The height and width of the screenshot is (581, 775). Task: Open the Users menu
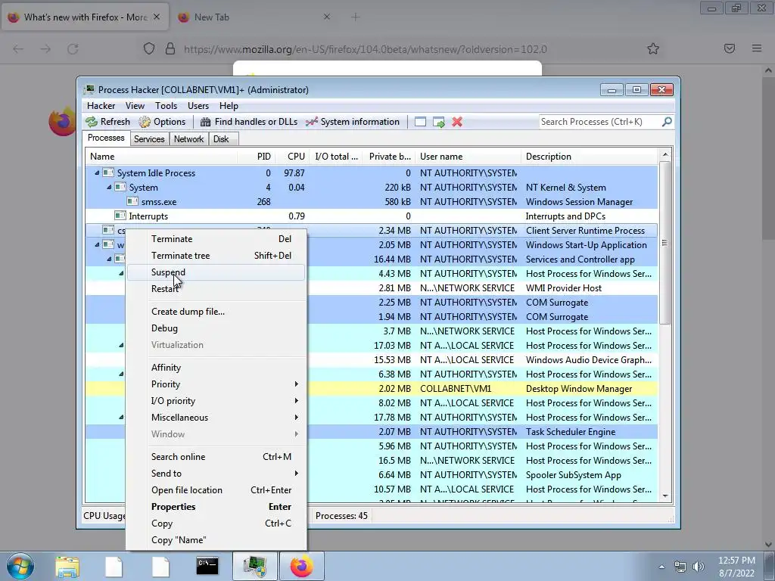pos(198,106)
